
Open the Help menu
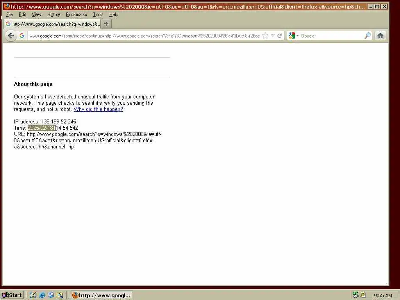click(x=114, y=14)
